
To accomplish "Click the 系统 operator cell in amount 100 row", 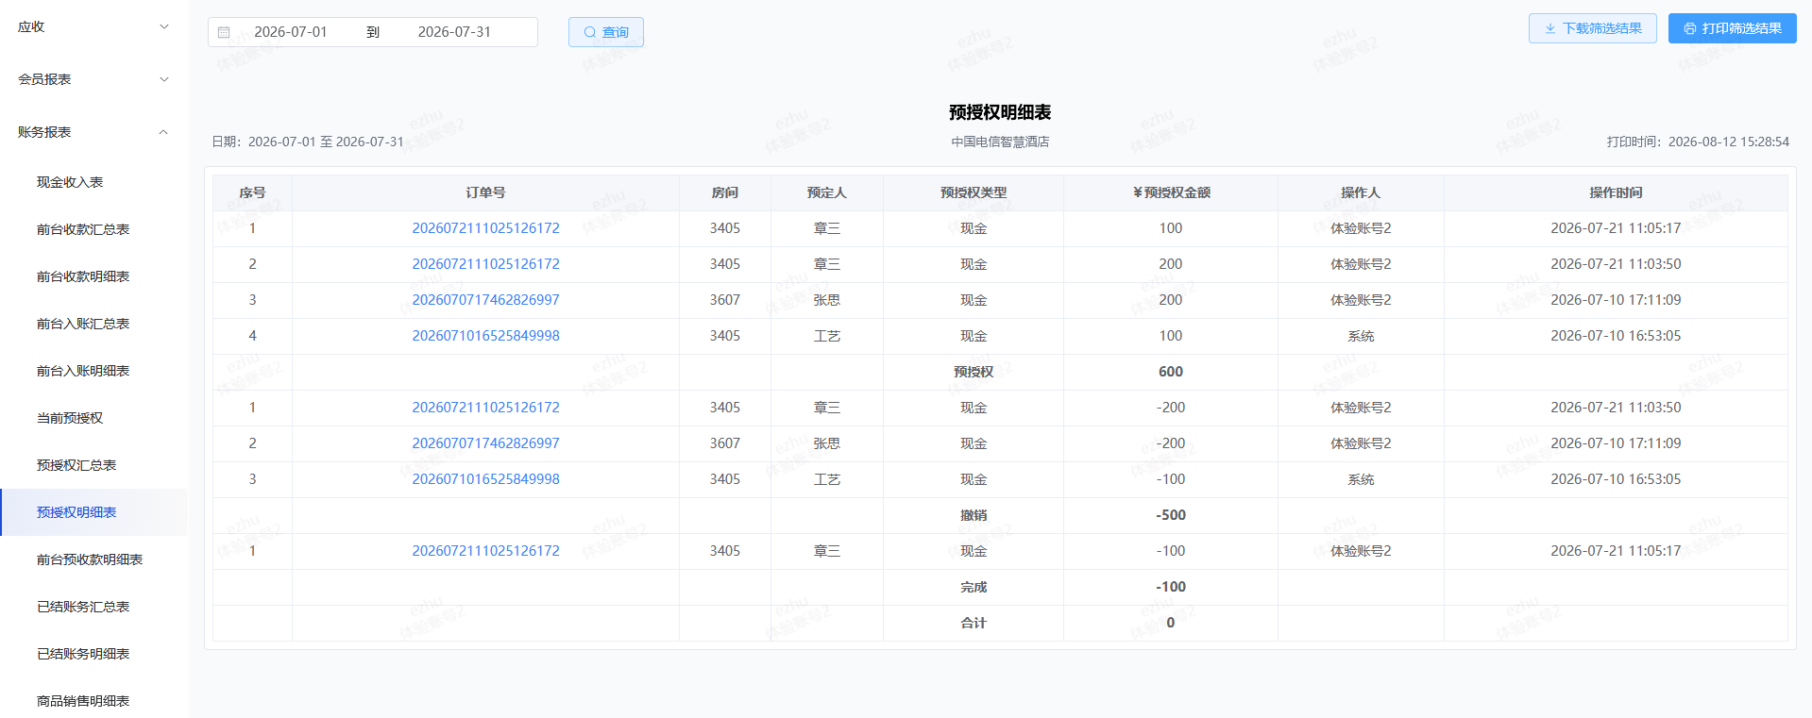I will click(1361, 336).
